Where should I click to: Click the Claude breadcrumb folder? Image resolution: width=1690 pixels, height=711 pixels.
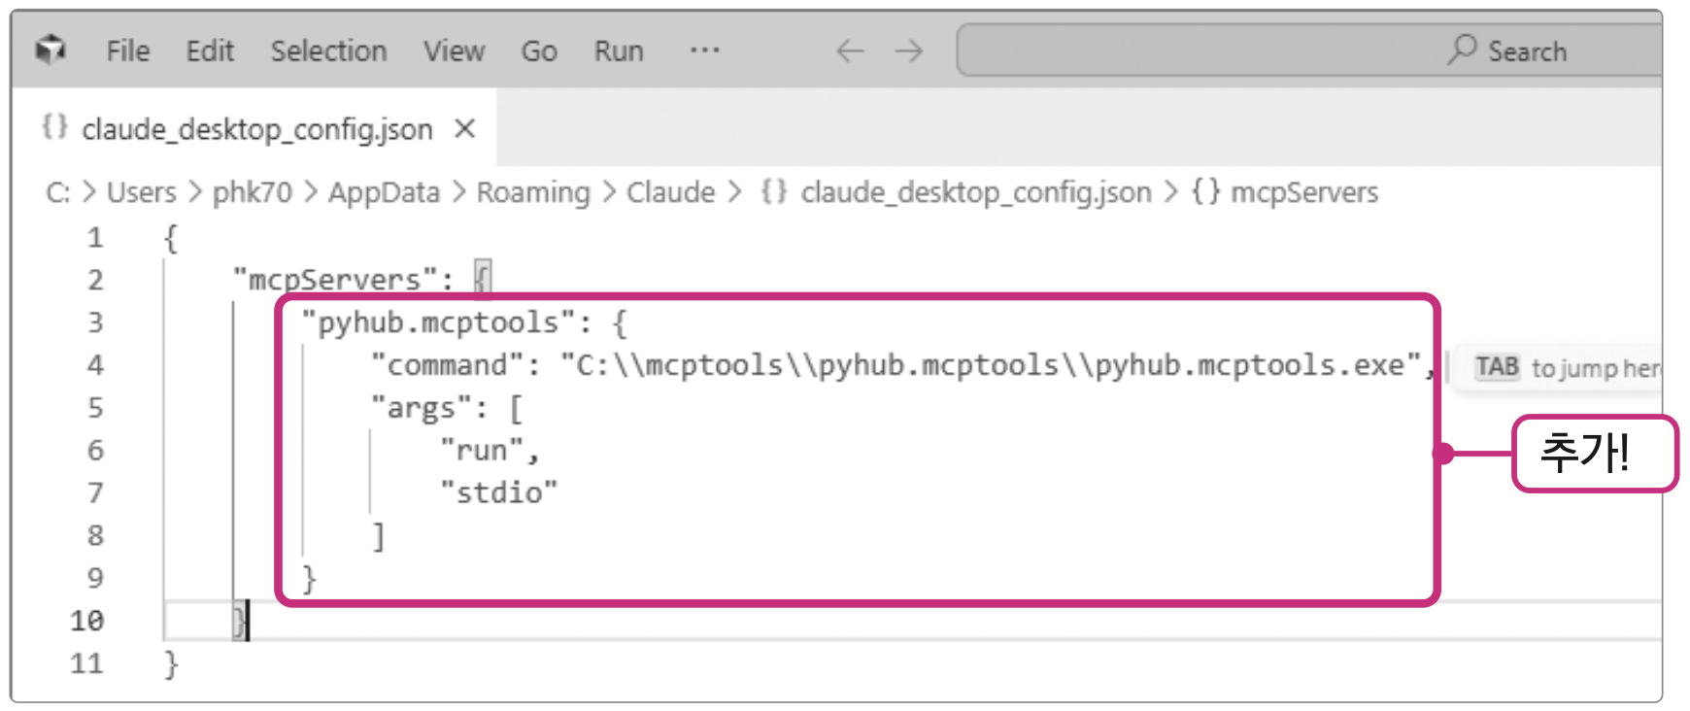pos(670,192)
